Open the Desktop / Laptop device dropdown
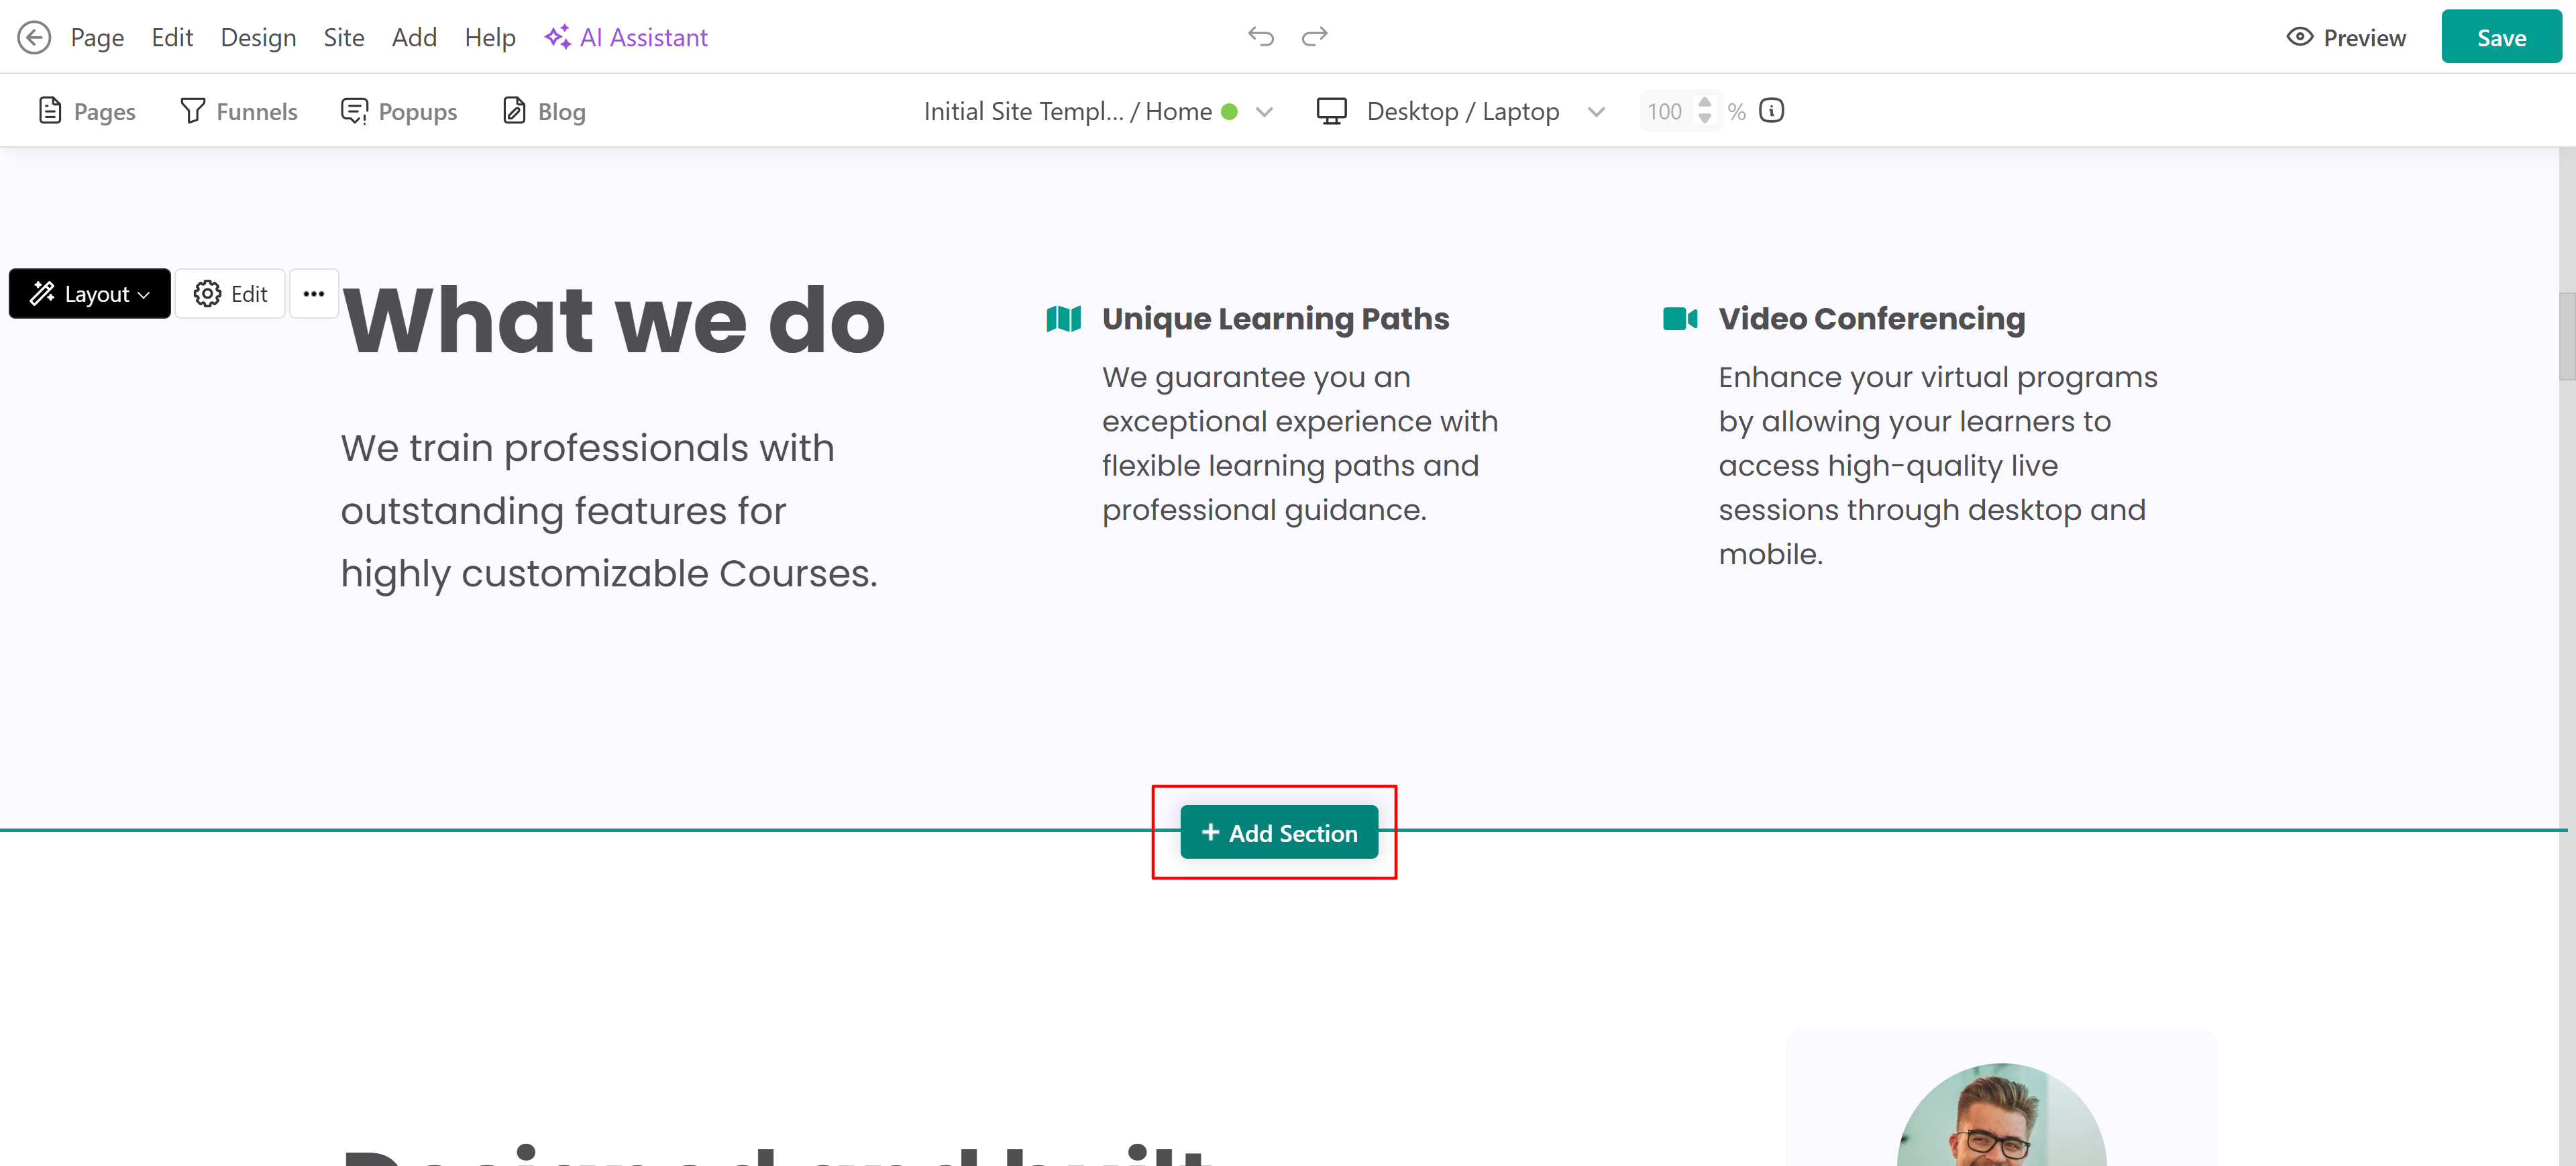Viewport: 2576px width, 1166px height. point(1596,111)
